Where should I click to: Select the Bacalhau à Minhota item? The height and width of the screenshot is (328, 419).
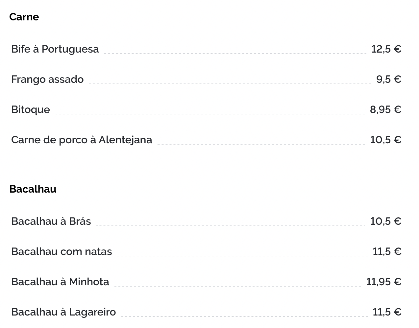tap(60, 282)
